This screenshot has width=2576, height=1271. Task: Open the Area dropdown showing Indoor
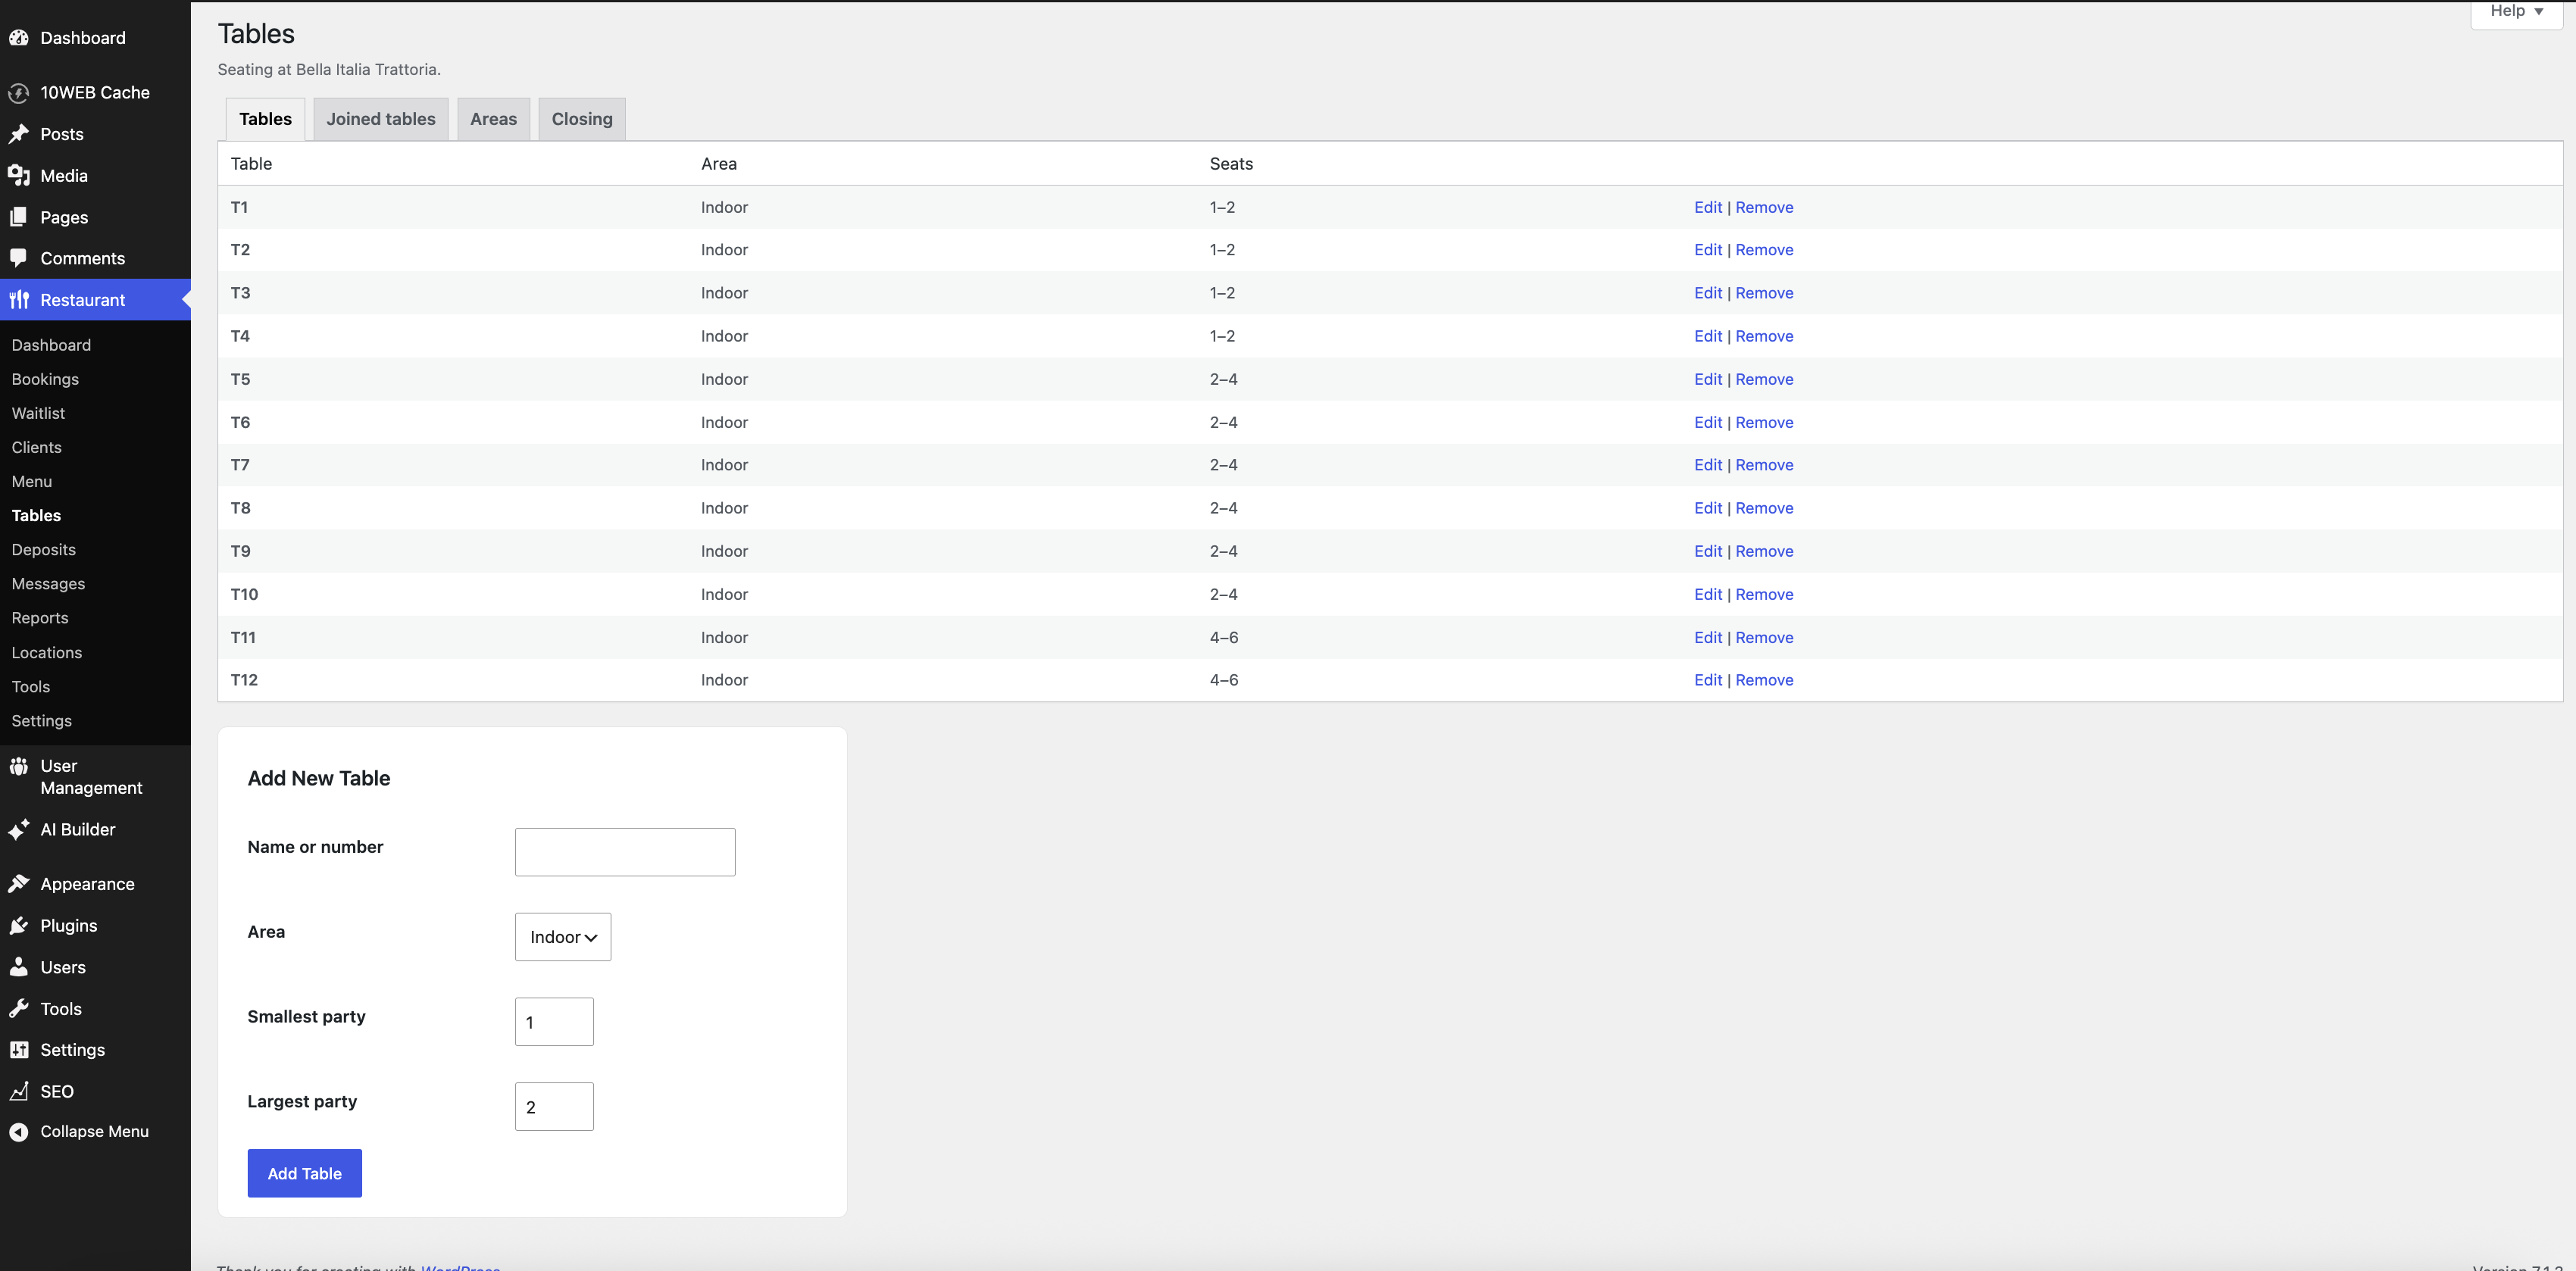pos(563,937)
